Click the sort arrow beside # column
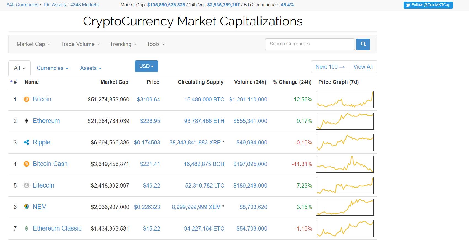The image size is (469, 241). [x=11, y=81]
